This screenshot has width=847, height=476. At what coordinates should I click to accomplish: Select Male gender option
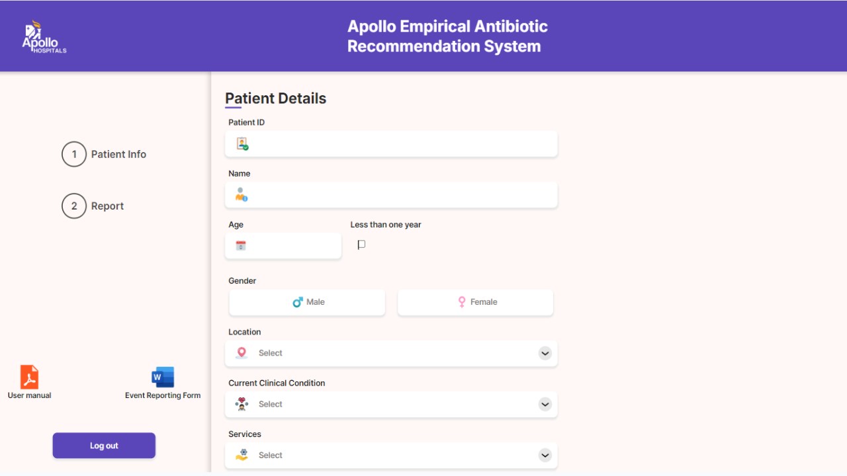307,302
